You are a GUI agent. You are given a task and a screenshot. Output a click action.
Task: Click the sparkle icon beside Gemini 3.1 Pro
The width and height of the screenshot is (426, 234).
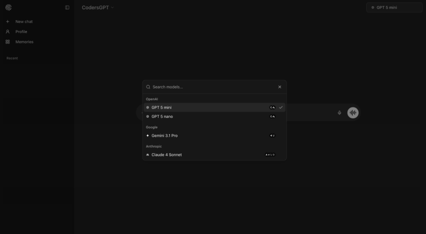click(148, 136)
